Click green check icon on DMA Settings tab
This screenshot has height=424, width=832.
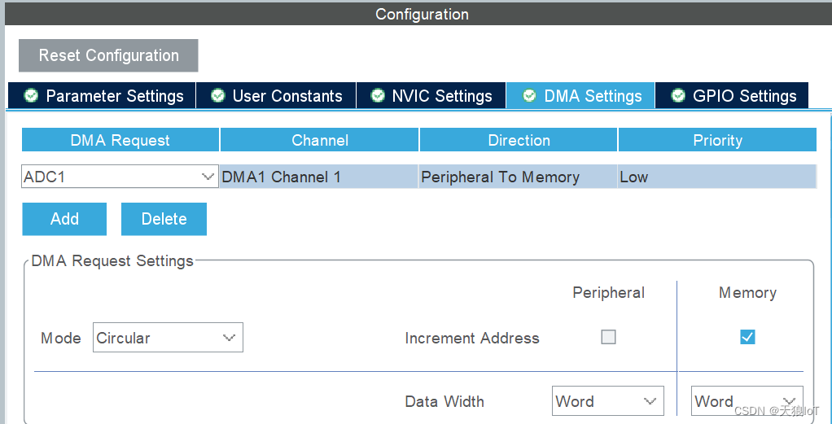529,95
